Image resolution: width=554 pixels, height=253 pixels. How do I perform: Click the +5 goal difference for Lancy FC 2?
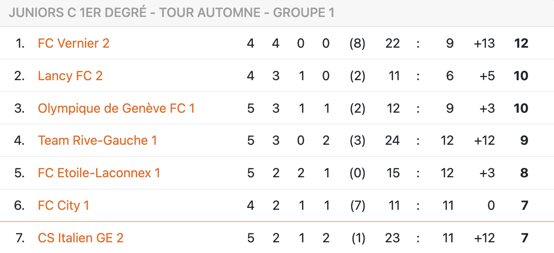[487, 76]
